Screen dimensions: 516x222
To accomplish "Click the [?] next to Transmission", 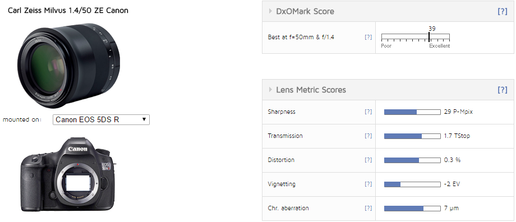I will (x=368, y=136).
